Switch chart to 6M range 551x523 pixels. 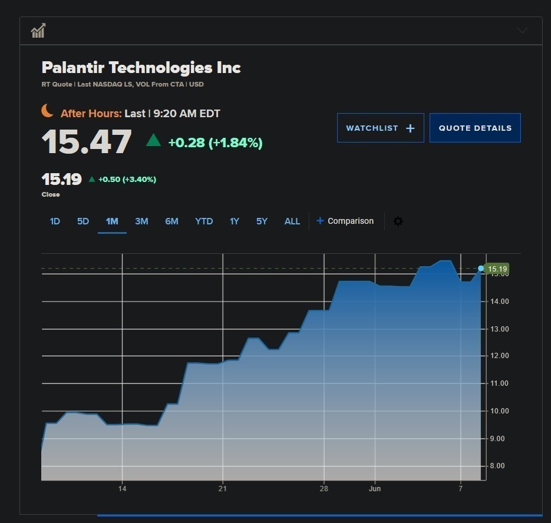pyautogui.click(x=171, y=221)
